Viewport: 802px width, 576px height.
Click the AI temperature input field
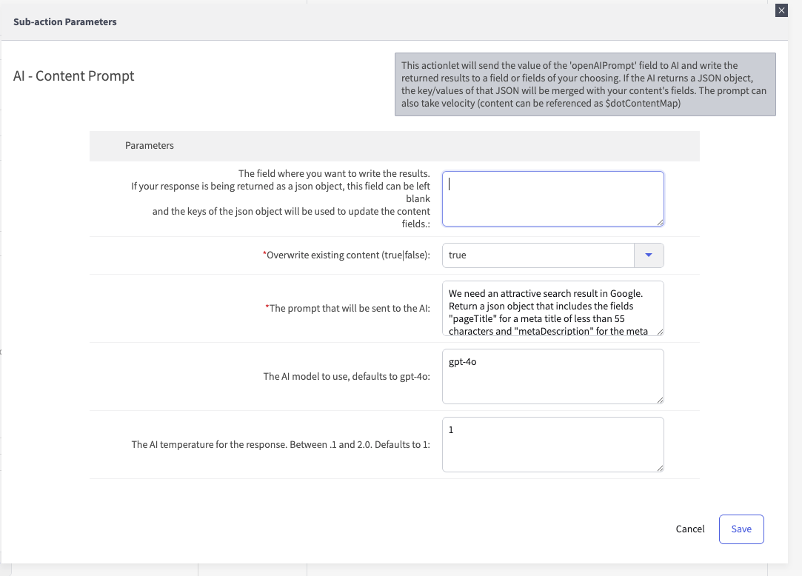click(x=552, y=444)
